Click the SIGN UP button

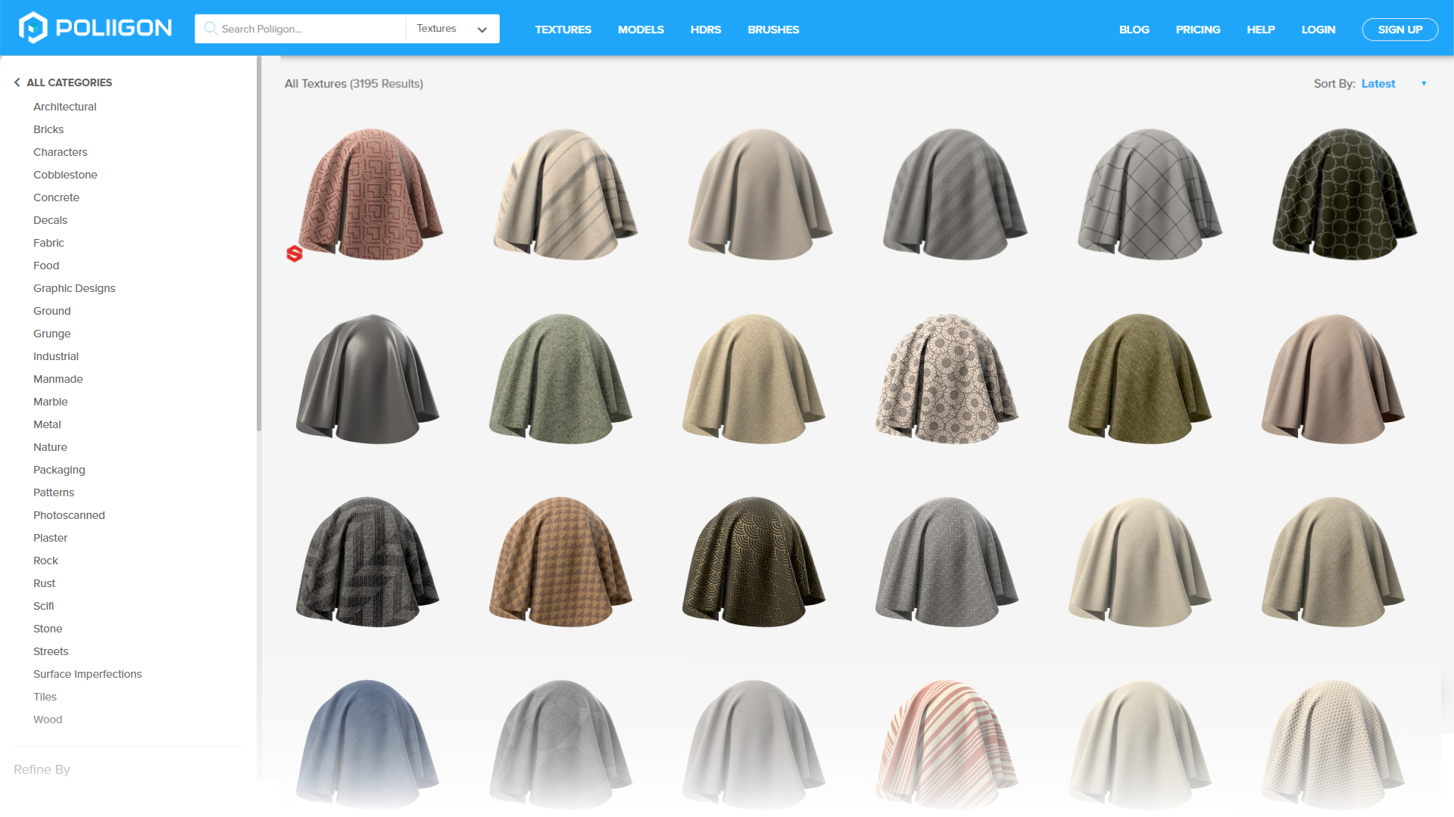click(x=1399, y=30)
